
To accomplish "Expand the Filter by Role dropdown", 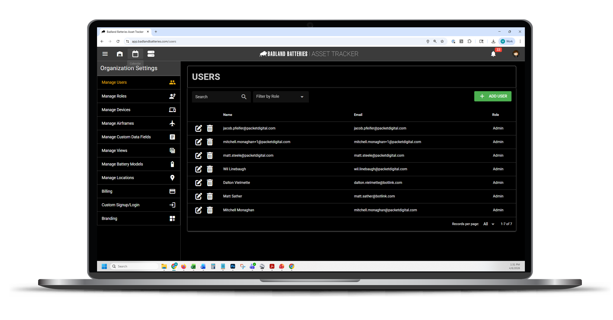I will coord(281,97).
